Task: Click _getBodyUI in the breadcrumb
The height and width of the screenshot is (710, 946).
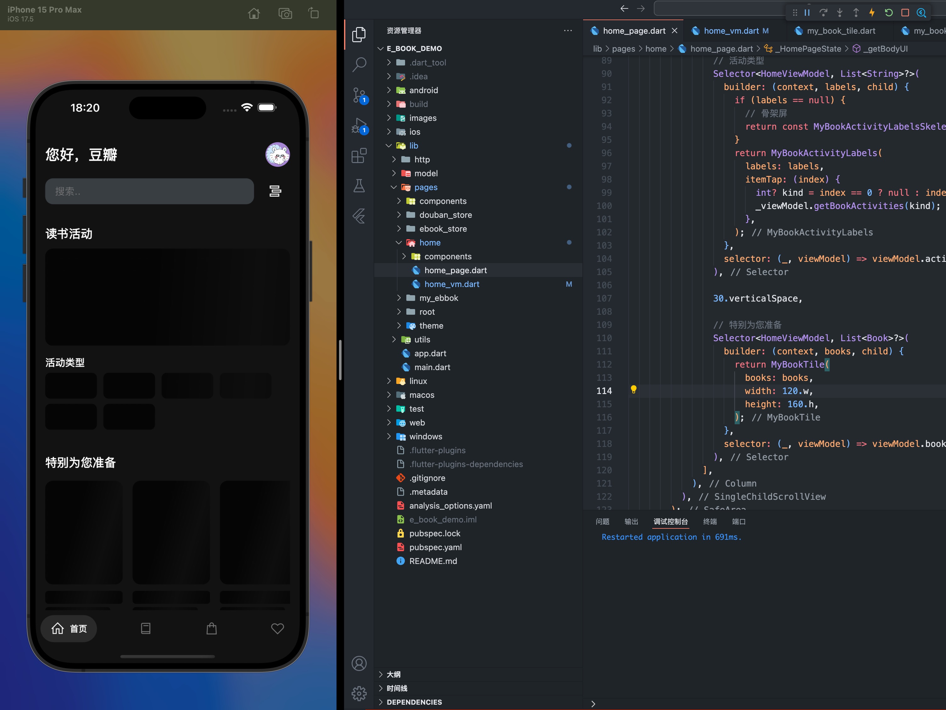Action: click(885, 49)
